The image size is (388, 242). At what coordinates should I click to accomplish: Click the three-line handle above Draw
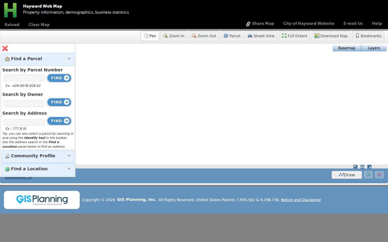pyautogui.click(x=362, y=167)
